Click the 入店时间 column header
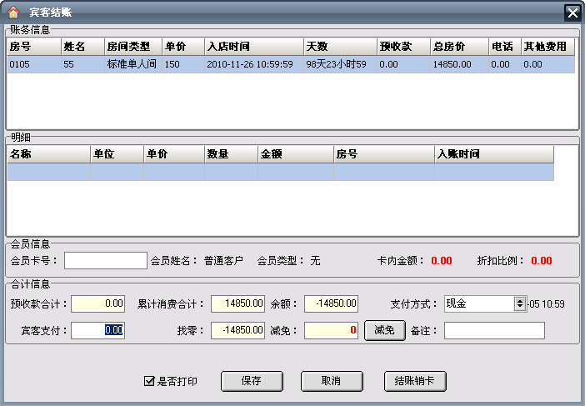 click(x=254, y=47)
